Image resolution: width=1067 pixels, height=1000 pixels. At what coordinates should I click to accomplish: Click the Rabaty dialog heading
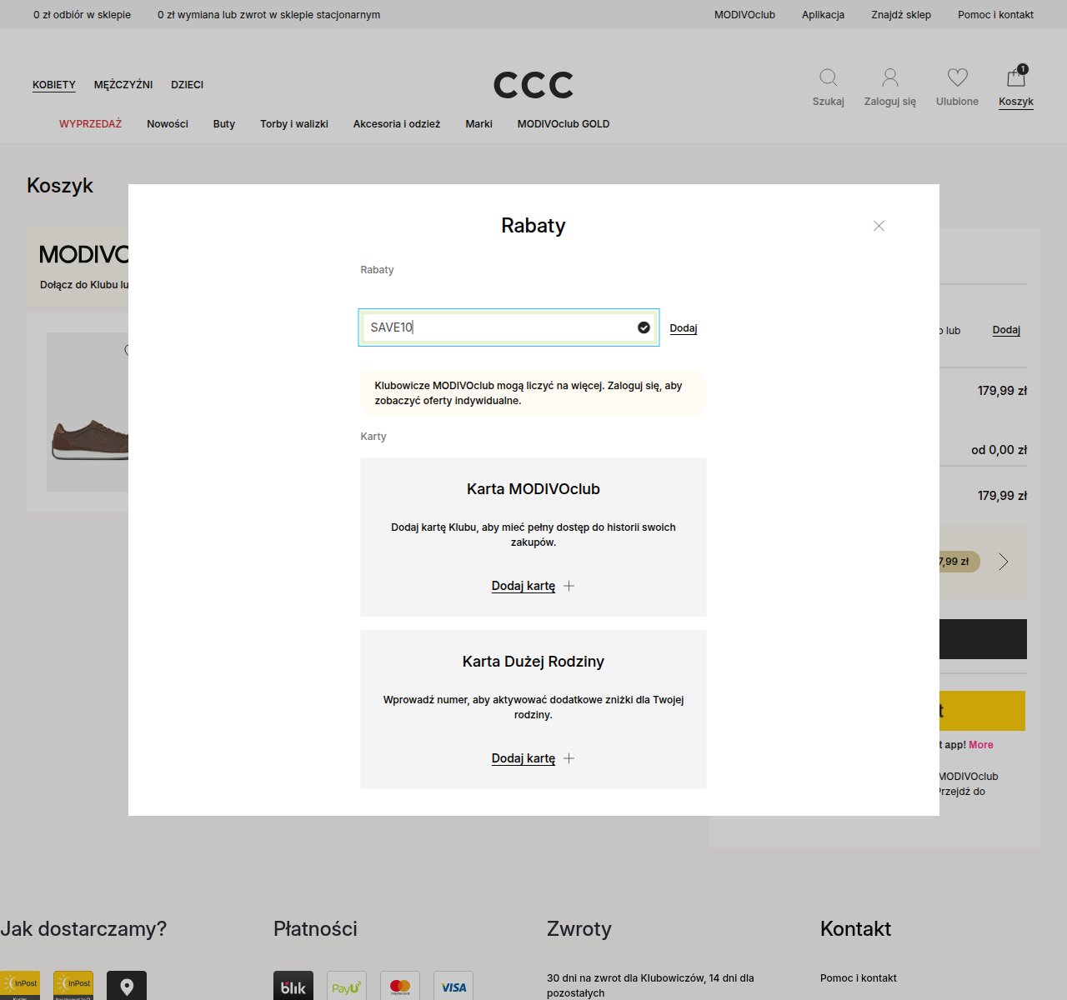533,226
